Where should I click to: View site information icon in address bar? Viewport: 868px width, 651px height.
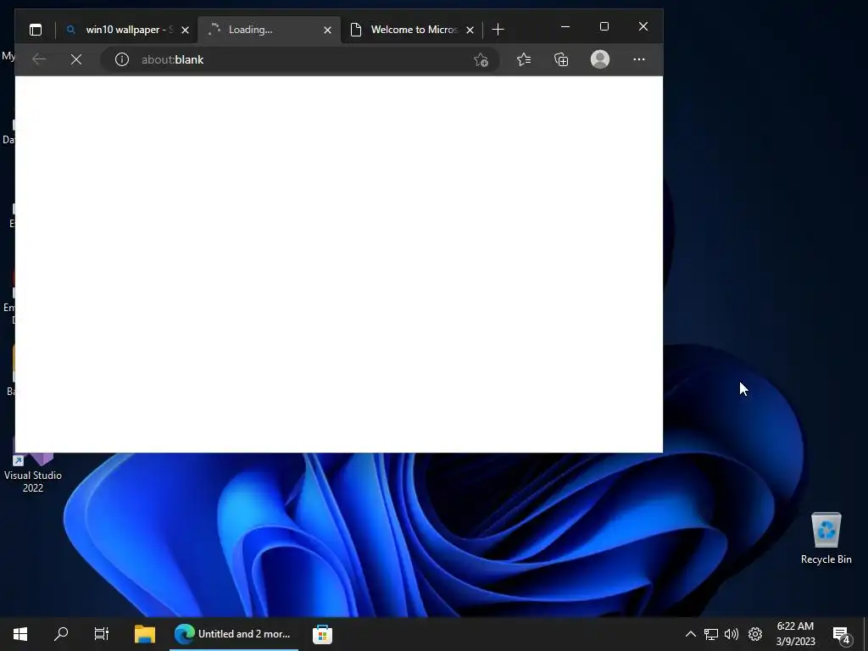tap(122, 59)
